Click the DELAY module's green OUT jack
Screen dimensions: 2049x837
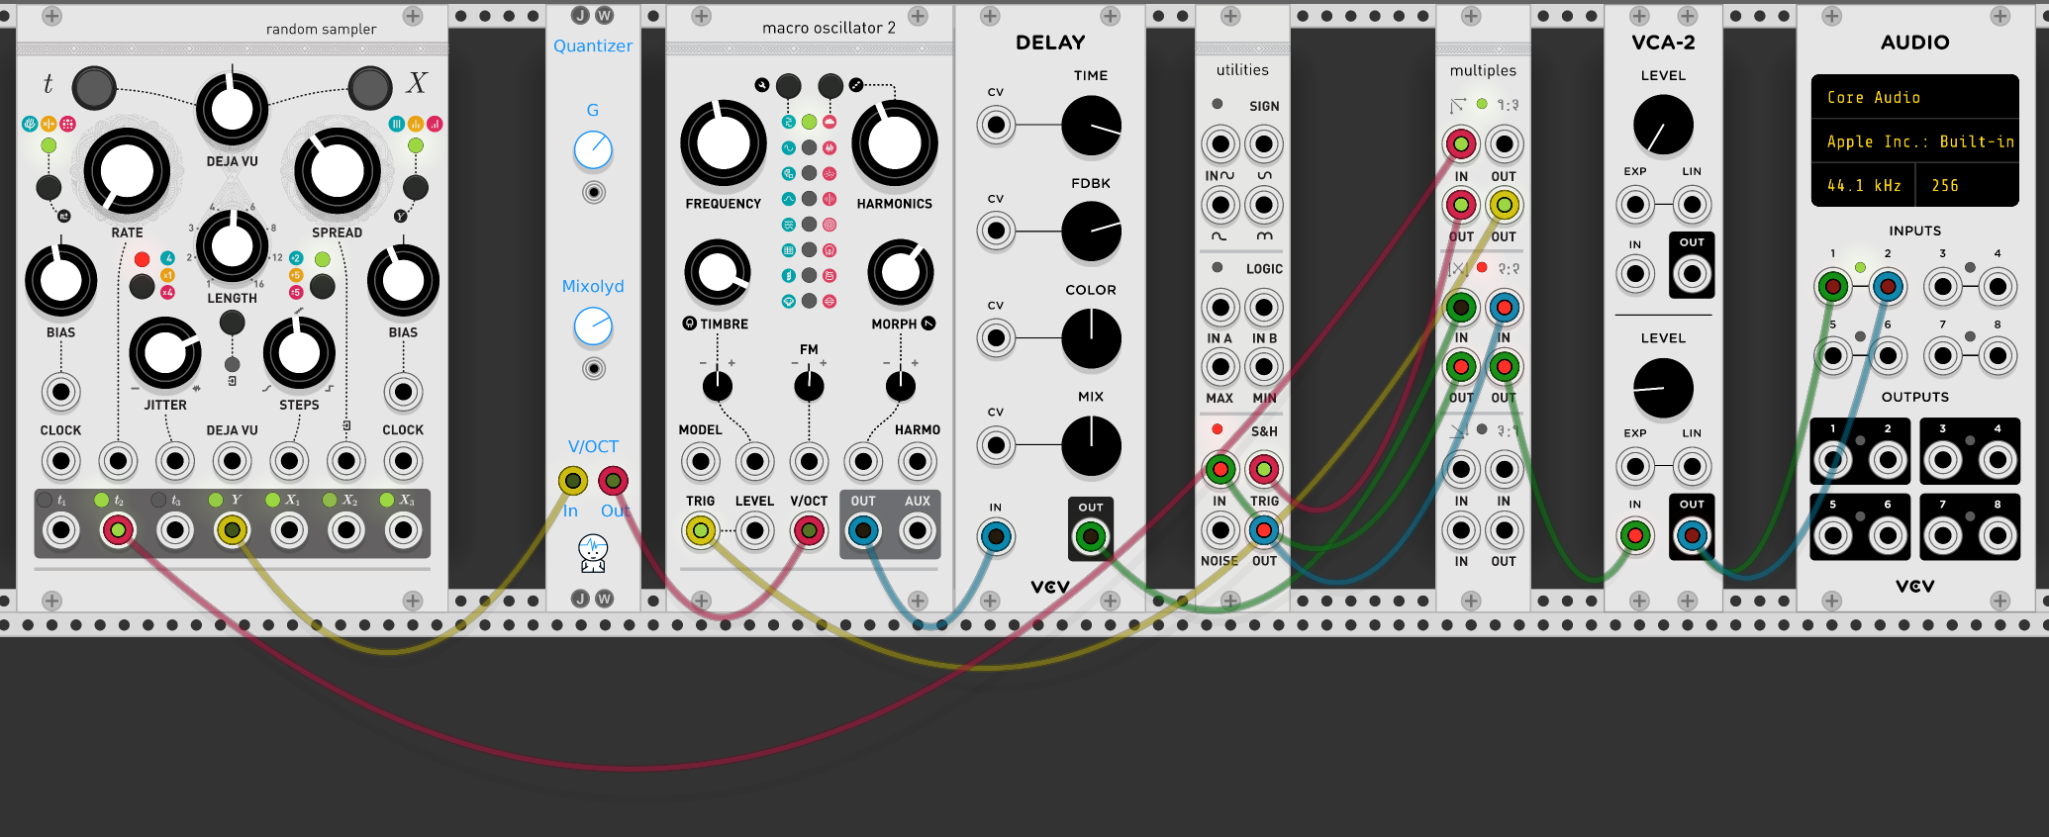click(1090, 537)
